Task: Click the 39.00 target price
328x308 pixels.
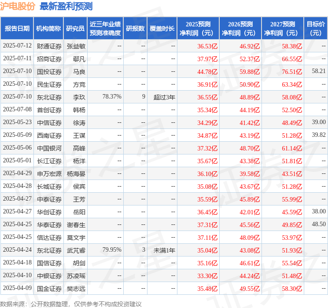Action: point(319,122)
